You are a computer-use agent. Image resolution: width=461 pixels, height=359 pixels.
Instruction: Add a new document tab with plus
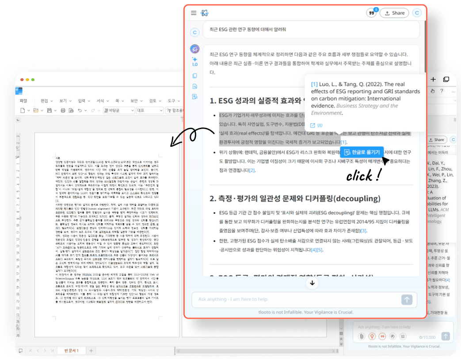[x=91, y=351]
